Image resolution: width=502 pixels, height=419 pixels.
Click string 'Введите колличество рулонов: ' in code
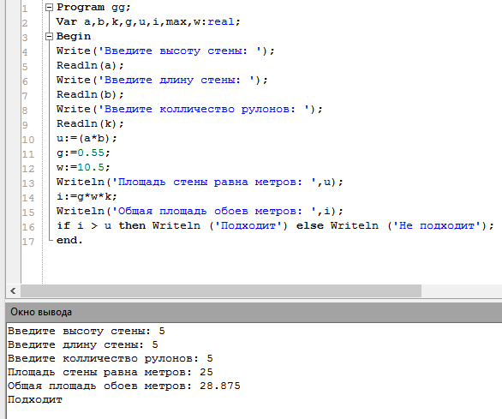(205, 109)
